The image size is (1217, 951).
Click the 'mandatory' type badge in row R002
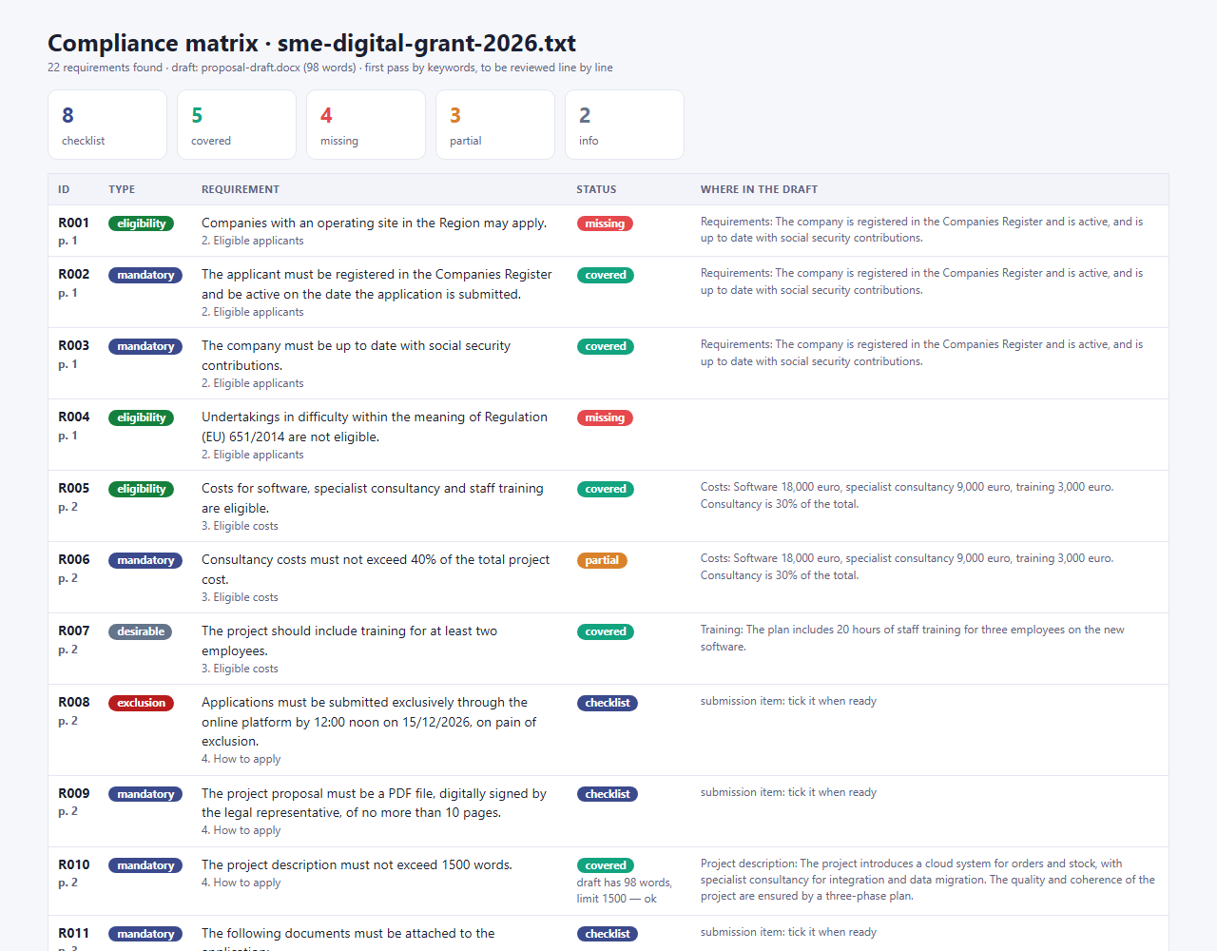[145, 275]
